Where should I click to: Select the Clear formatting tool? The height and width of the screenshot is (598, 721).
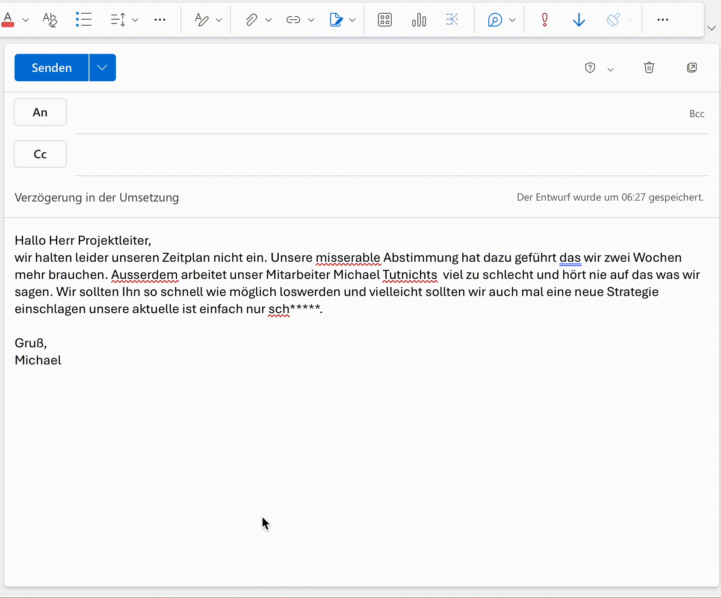click(49, 19)
